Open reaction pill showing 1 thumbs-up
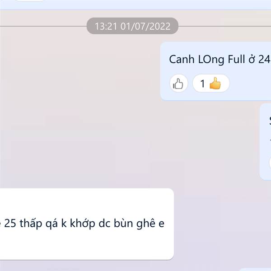The height and width of the screenshot is (271, 271). tap(211, 83)
